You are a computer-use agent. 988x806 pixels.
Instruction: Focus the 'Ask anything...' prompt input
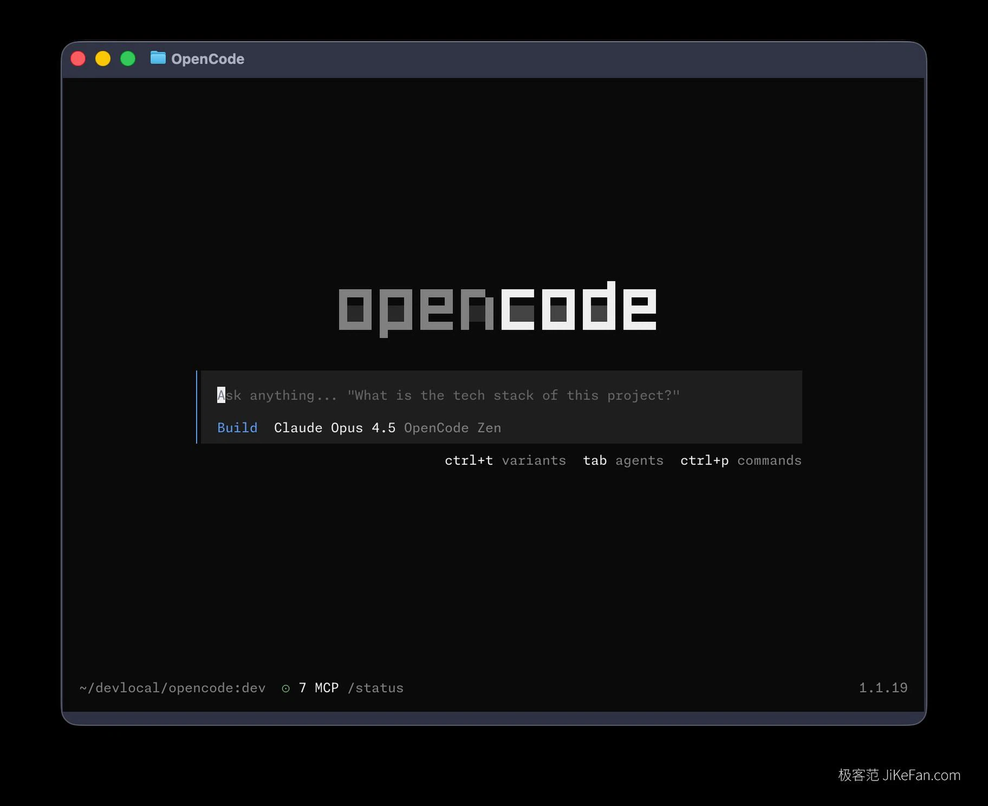(x=448, y=395)
